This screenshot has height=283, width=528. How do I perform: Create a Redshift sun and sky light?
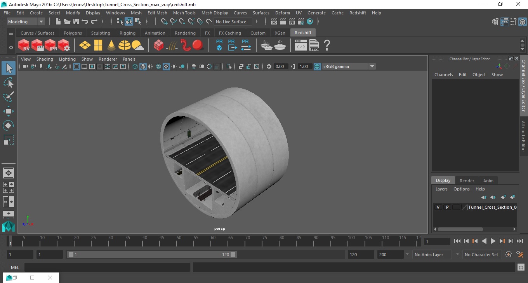click(137, 45)
